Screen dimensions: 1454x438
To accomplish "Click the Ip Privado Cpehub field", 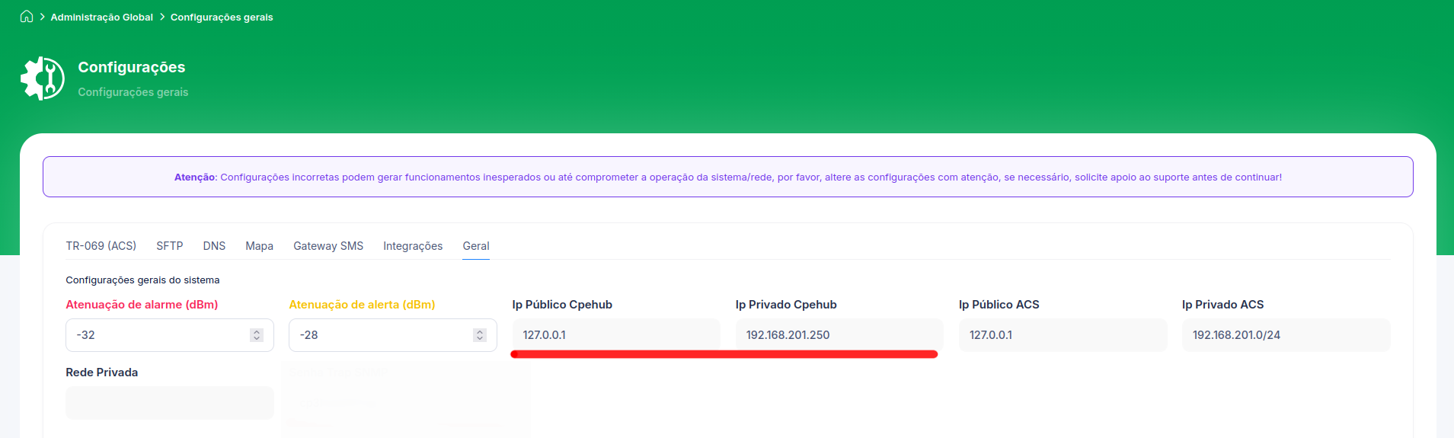I will (x=839, y=335).
